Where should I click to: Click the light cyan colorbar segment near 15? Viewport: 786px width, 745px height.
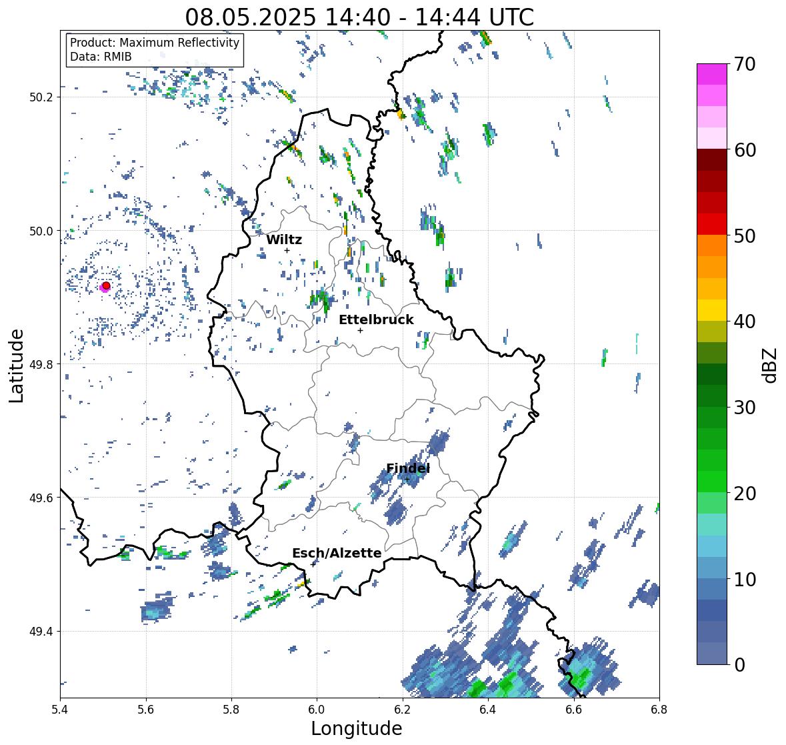coord(712,525)
